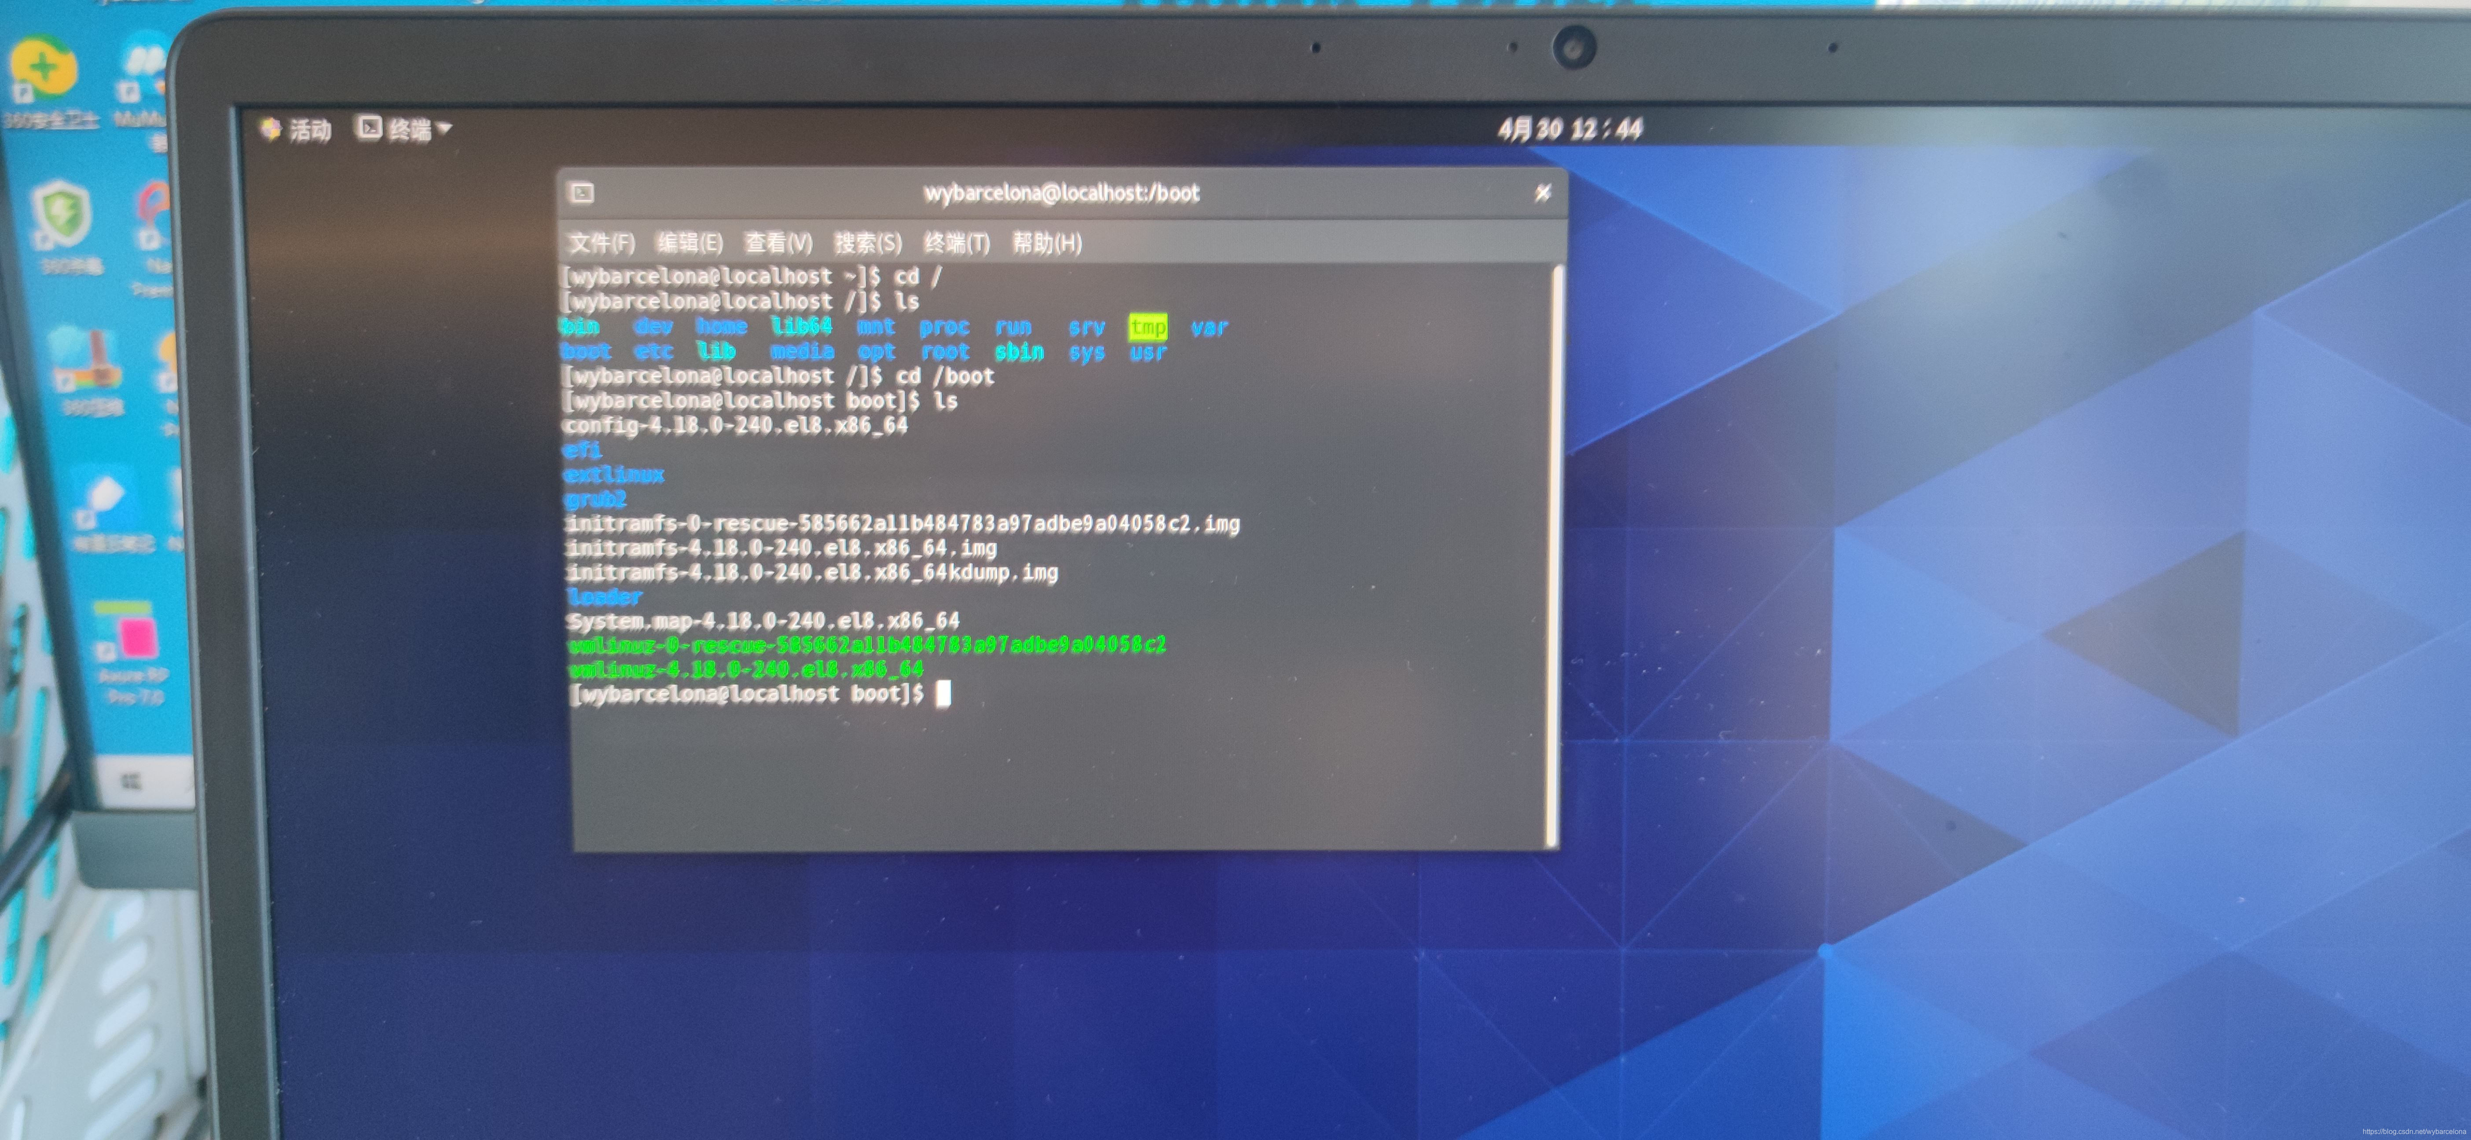Open the 帮助(H) menu

1047,243
